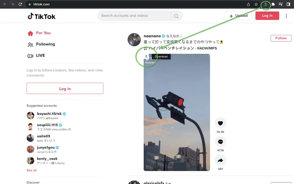Click junya1gou profile avatar
This screenshot has height=184, width=294.
[x=31, y=149]
